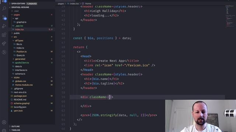This screenshot has width=236, height=132.
Task: Collapse the GRAPHQL-RESUME project root
Action: pyautogui.click(x=10, y=7)
